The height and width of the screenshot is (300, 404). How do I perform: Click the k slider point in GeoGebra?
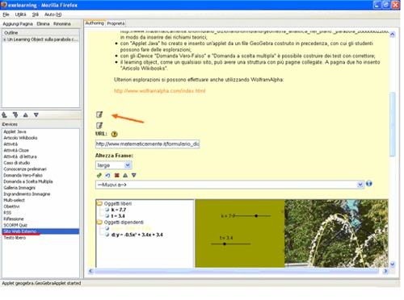coord(256,216)
